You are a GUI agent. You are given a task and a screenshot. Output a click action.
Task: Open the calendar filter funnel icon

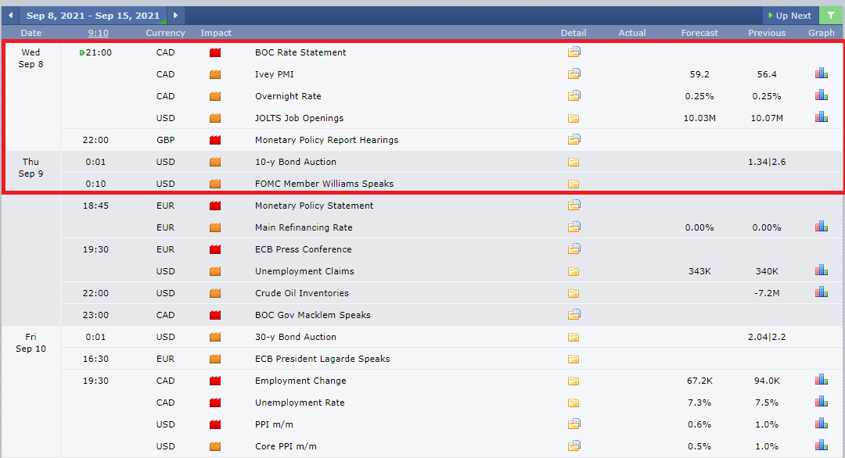(831, 16)
